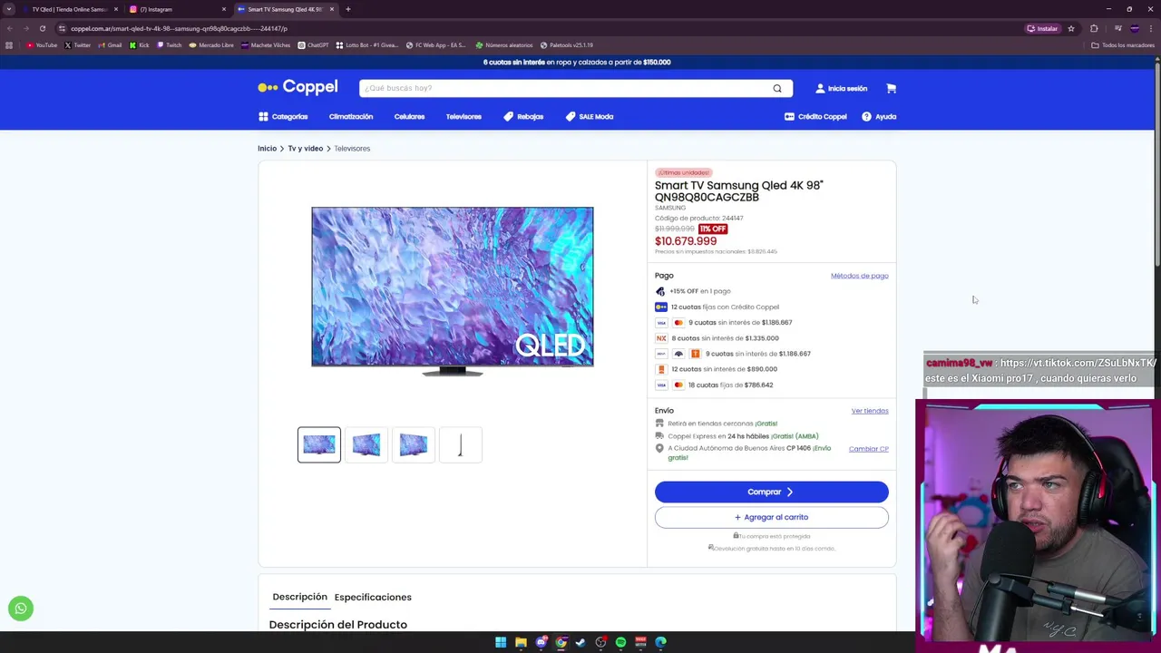The height and width of the screenshot is (653, 1161).
Task: Click Inicio breadcrumb link
Action: pos(267,148)
